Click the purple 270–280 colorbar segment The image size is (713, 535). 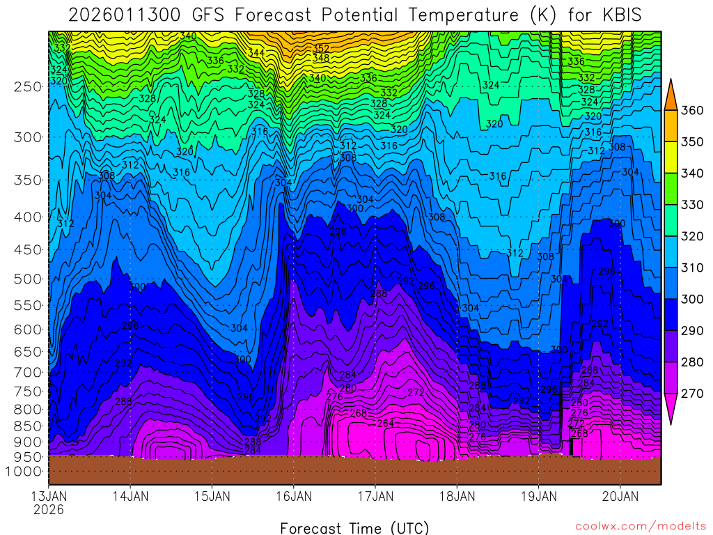click(x=671, y=377)
